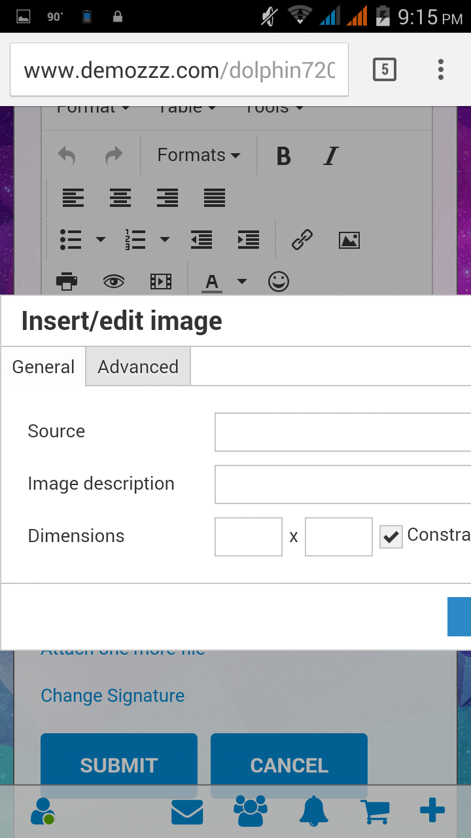Click the insert image toolbar icon
471x838 pixels.
coord(349,240)
